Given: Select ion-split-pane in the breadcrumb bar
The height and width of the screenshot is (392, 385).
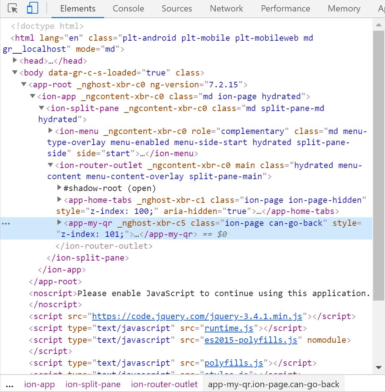Looking at the screenshot, I should pyautogui.click(x=93, y=384).
